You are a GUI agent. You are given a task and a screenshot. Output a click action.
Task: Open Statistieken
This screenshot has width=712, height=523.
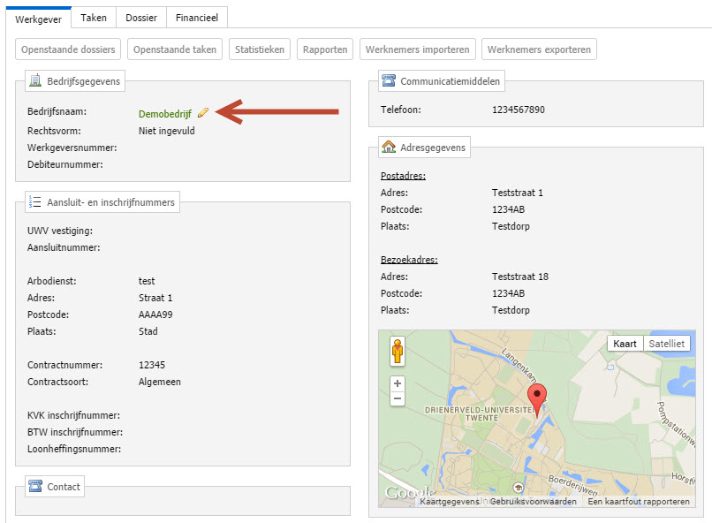pyautogui.click(x=260, y=49)
